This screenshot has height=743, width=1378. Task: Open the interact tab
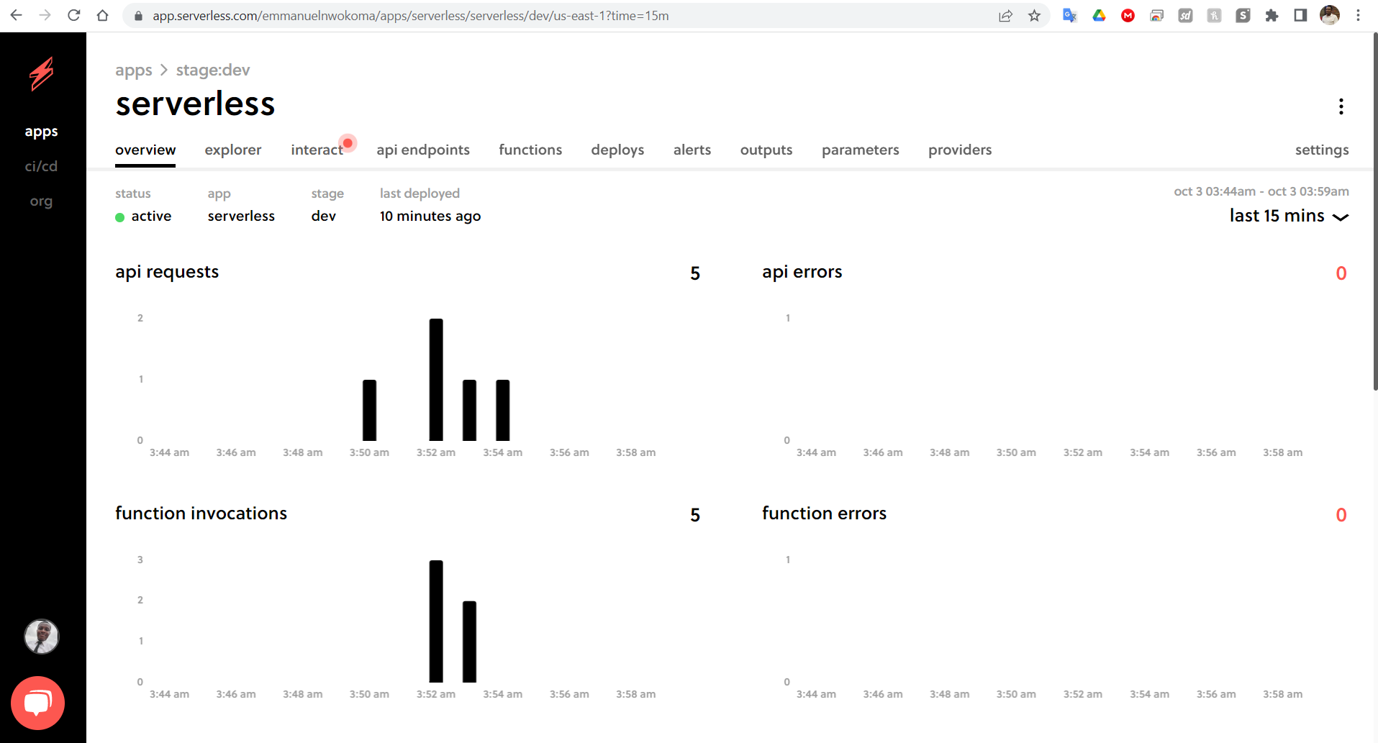pos(317,150)
